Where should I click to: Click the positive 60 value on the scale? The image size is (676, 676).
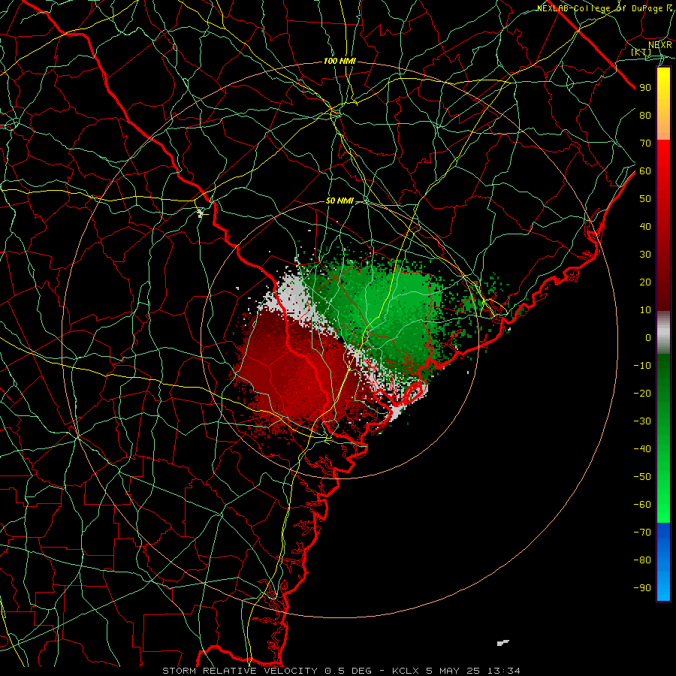(645, 171)
